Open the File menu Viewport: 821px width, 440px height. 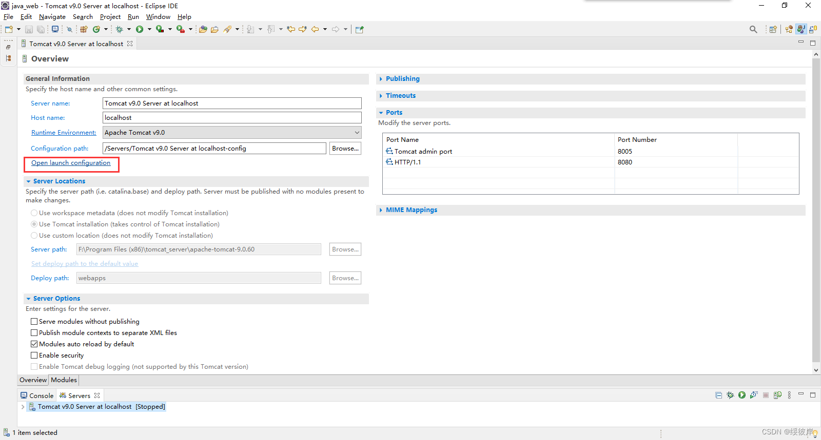[x=8, y=17]
